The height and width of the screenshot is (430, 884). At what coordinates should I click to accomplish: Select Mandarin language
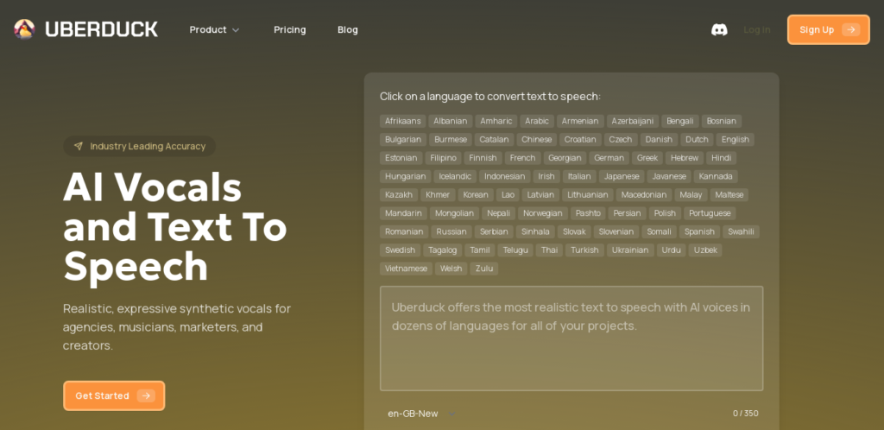[403, 213]
